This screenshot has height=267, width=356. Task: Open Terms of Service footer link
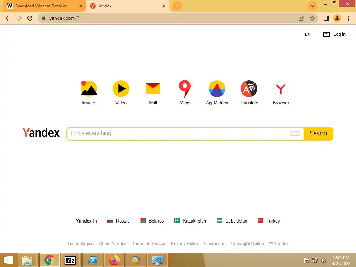click(149, 243)
